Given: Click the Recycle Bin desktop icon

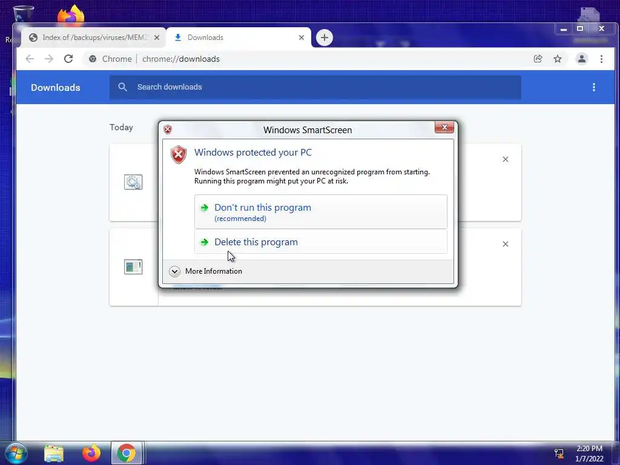Looking at the screenshot, I should 24,14.
